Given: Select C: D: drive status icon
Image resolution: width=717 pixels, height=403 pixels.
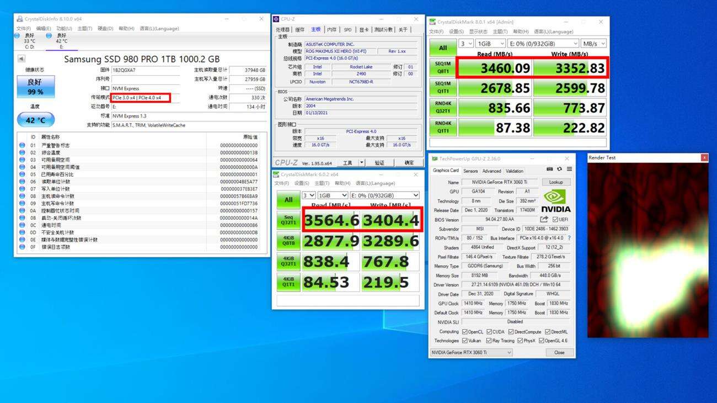Looking at the screenshot, I should pos(18,35).
